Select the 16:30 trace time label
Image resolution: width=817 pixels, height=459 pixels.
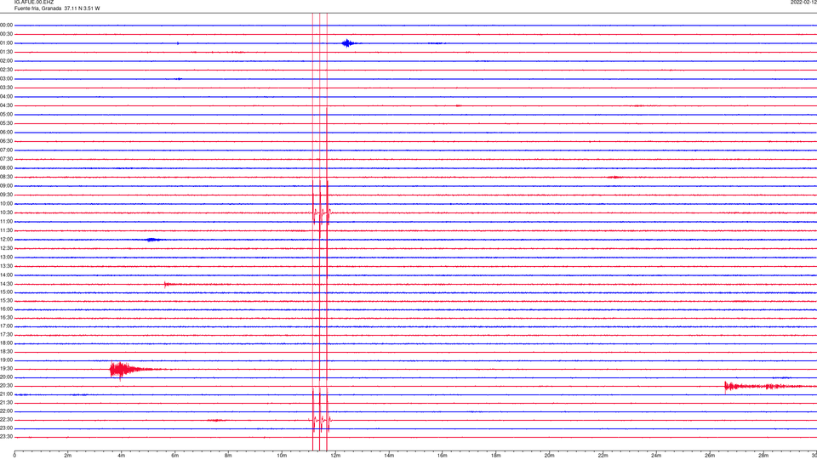click(7, 317)
